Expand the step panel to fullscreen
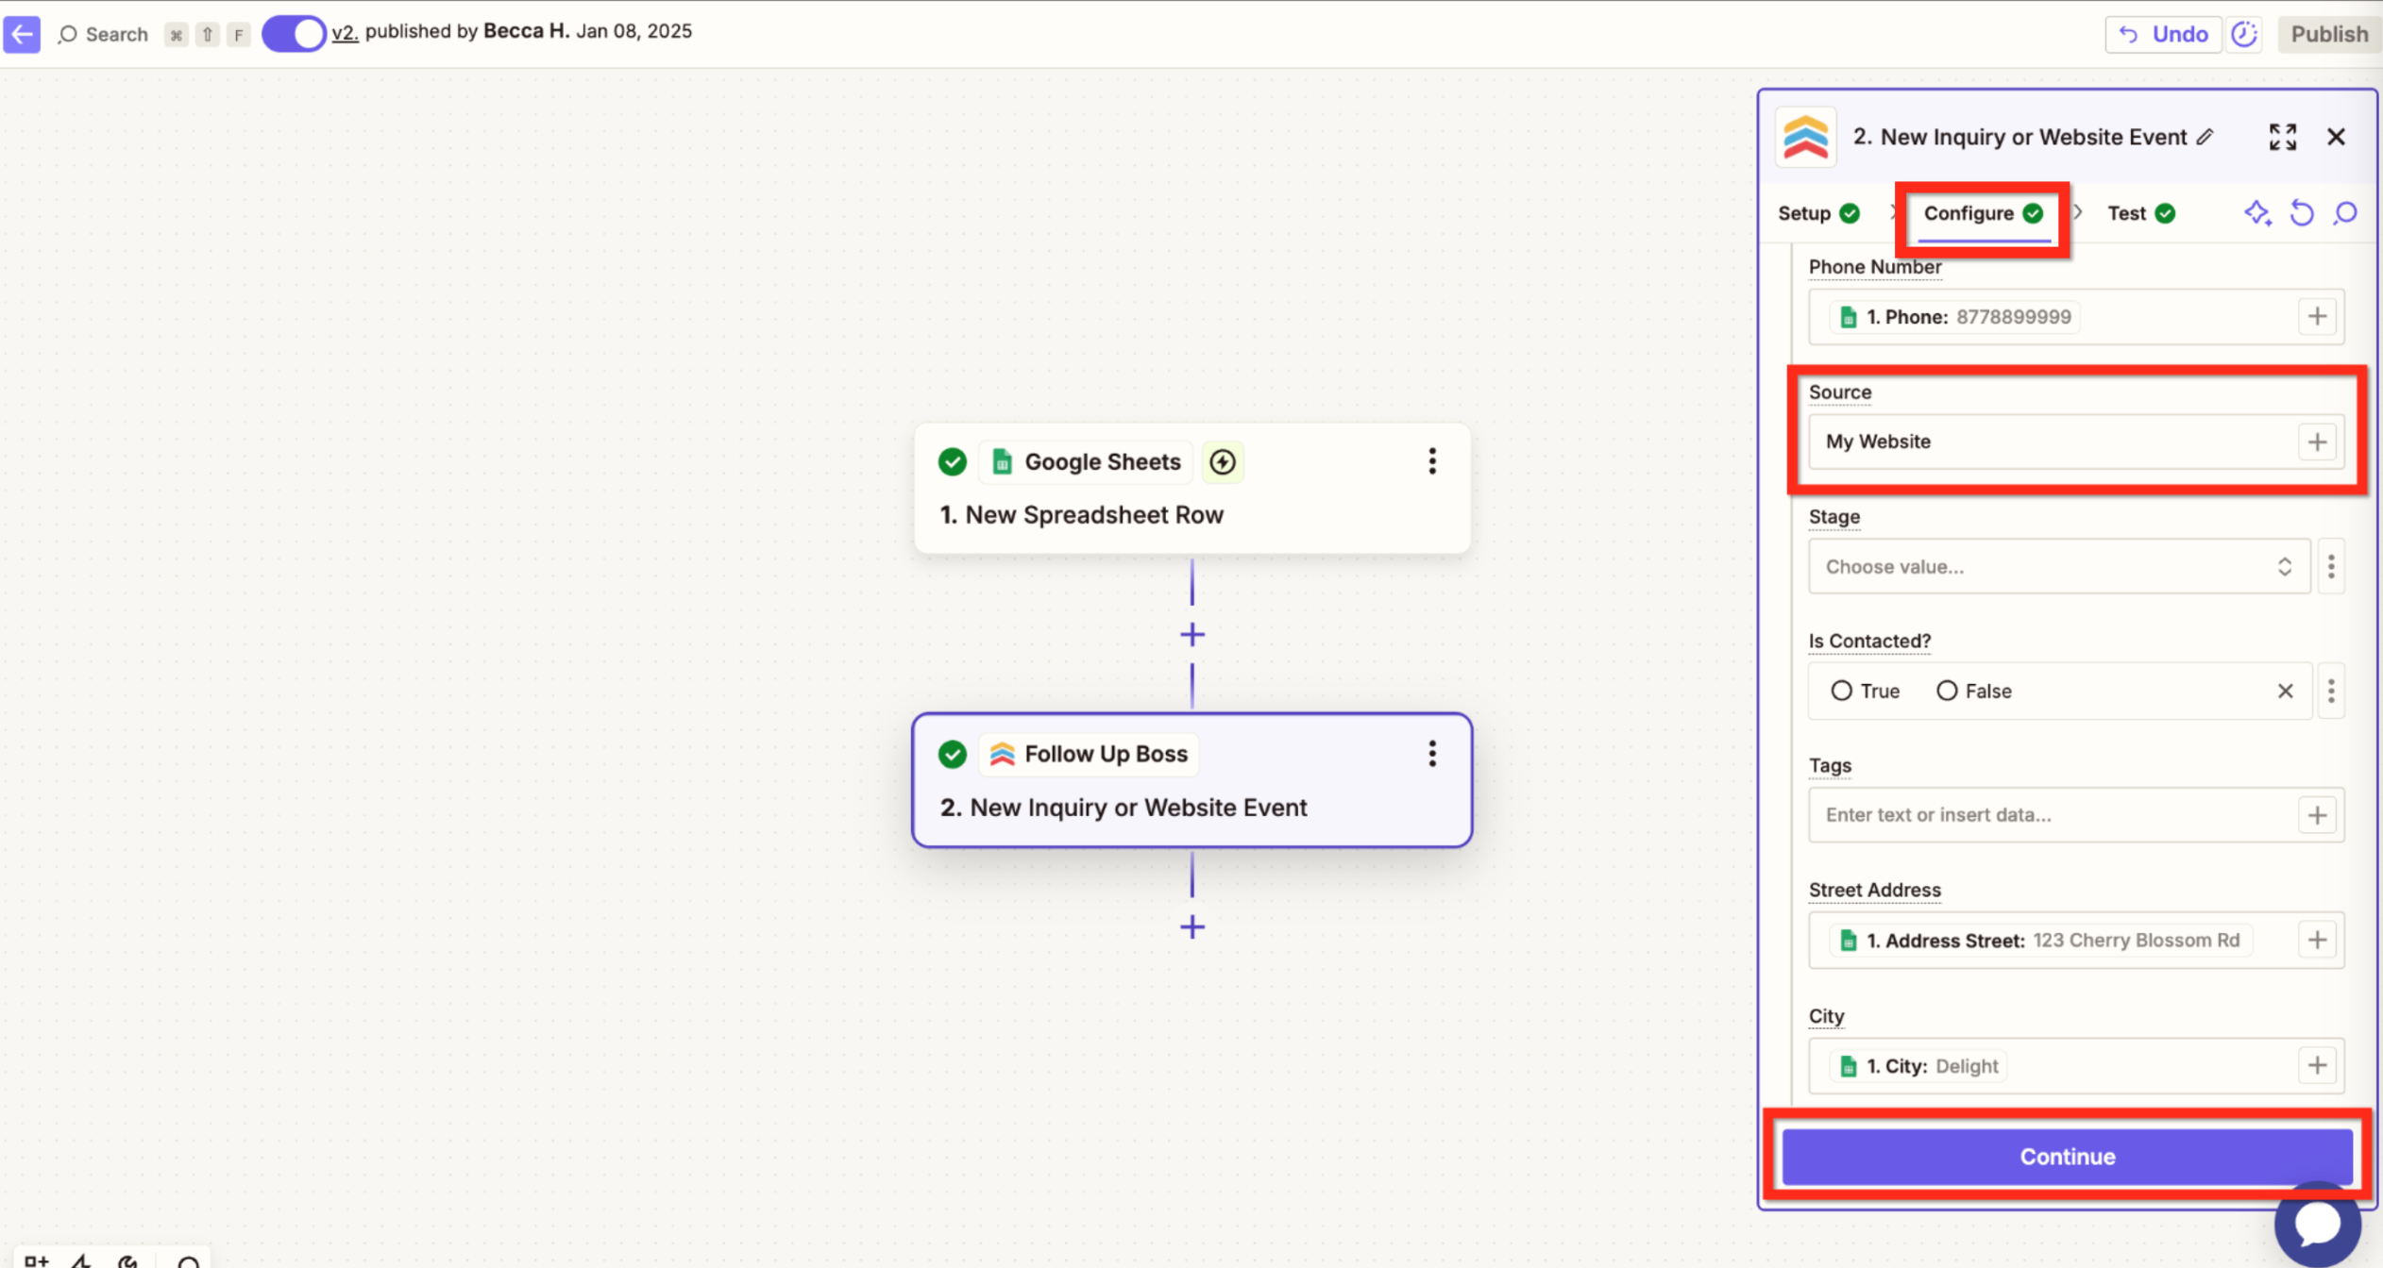Viewport: 2383px width, 1268px height. pyautogui.click(x=2283, y=137)
